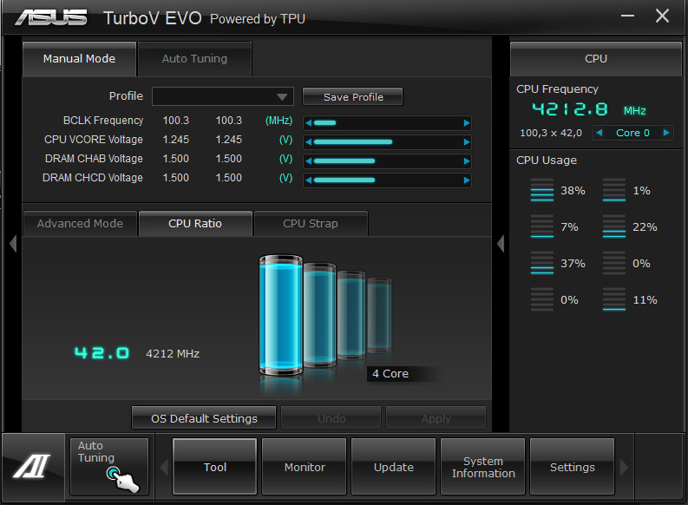The image size is (688, 505).
Task: Click the Core 0 selector label
Action: [x=632, y=133]
